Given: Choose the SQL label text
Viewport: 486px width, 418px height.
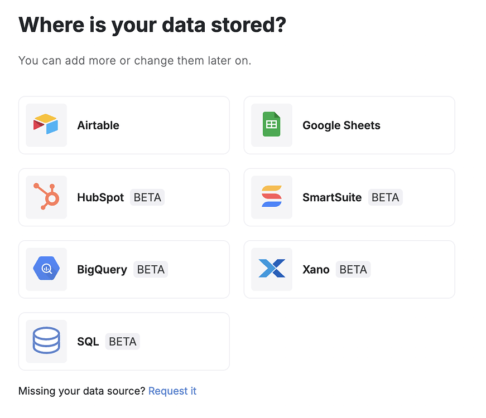Looking at the screenshot, I should (88, 342).
